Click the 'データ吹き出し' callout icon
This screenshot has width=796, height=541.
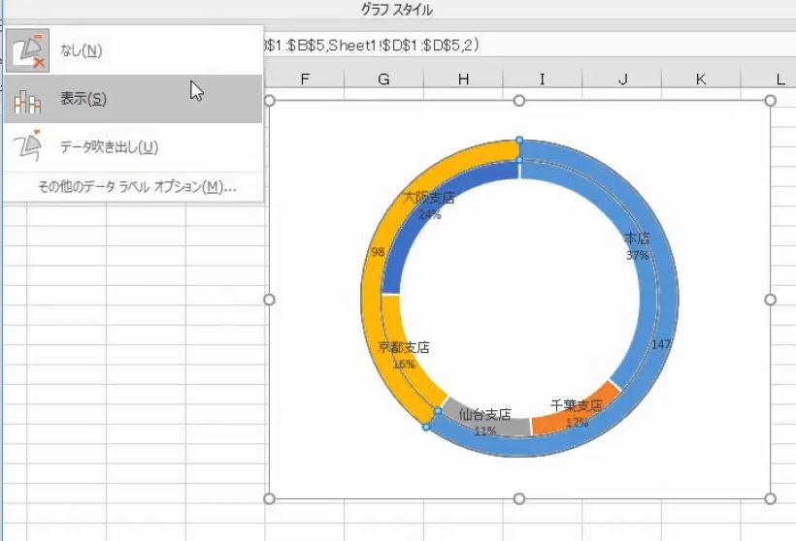[27, 146]
